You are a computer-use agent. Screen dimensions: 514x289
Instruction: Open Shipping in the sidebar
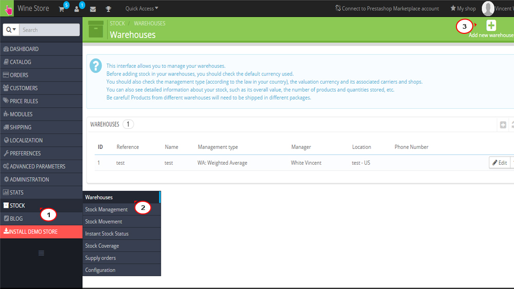[41, 127]
